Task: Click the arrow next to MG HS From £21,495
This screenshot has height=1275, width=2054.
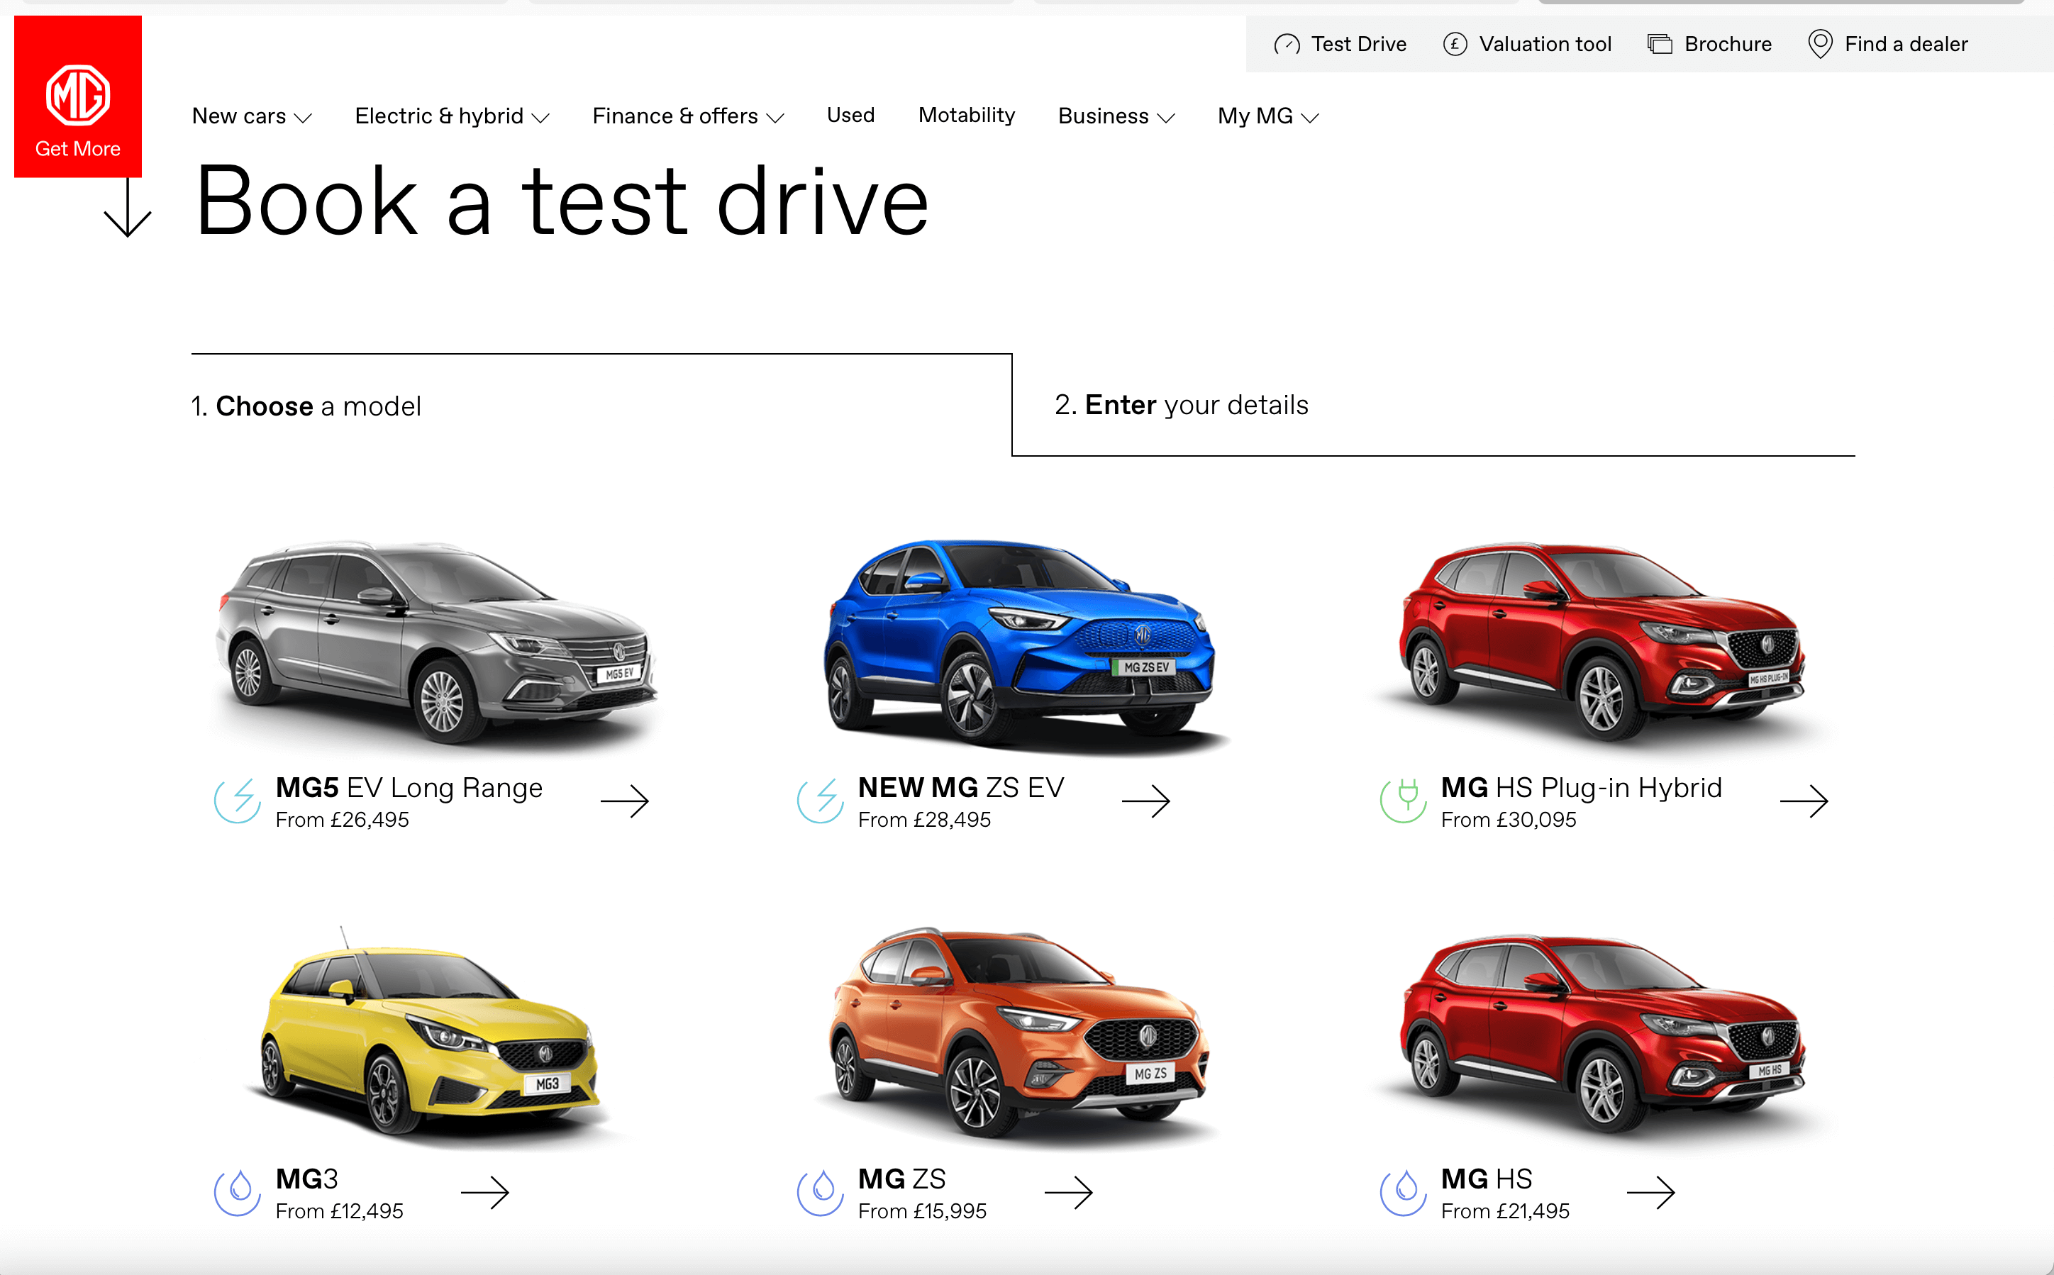Action: tap(1650, 1192)
